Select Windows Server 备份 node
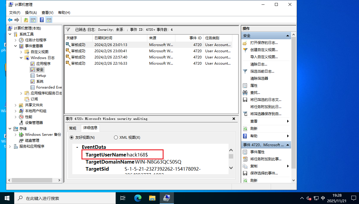Image resolution: width=359 pixels, height=204 pixels. 43,134
